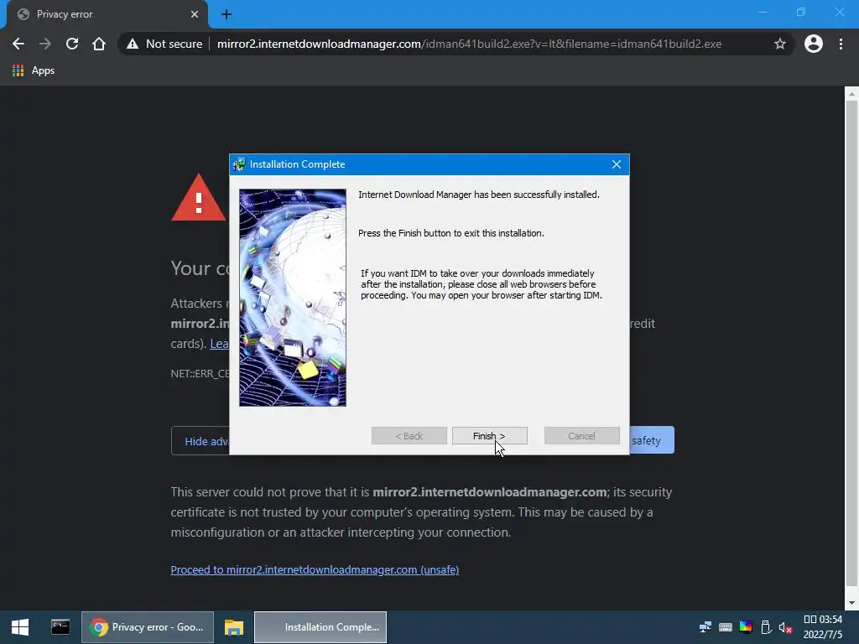Open the Chrome profile avatar menu
859x644 pixels.
click(814, 44)
